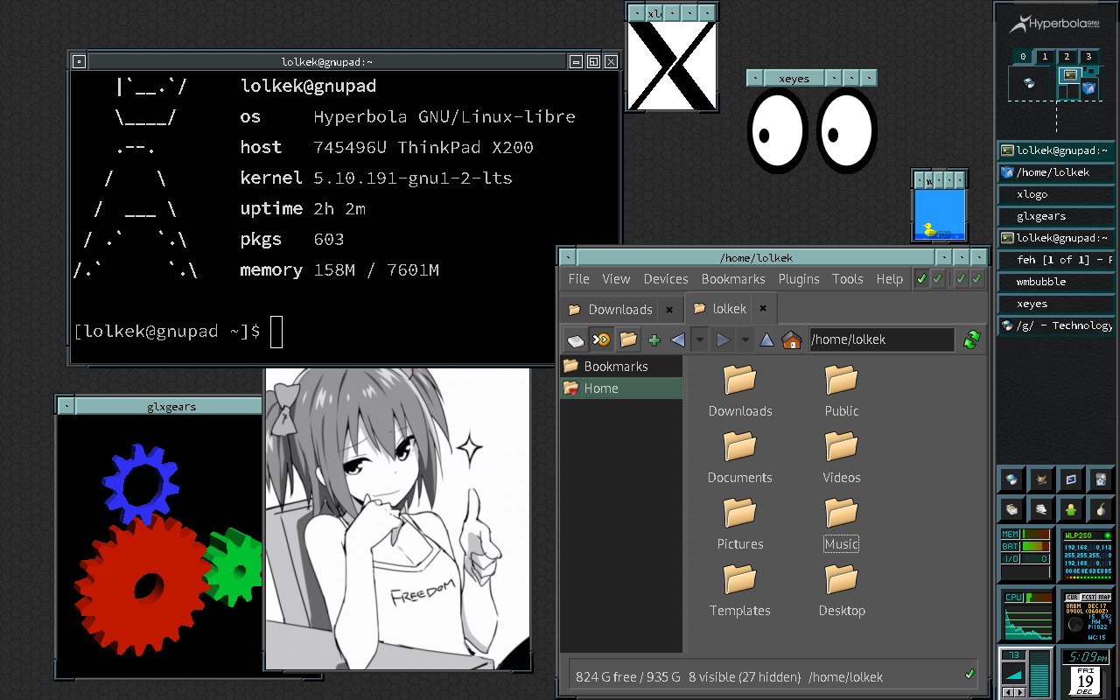Show the MAP tab in the weather dockapp
The width and height of the screenshot is (1120, 700).
tap(1104, 598)
